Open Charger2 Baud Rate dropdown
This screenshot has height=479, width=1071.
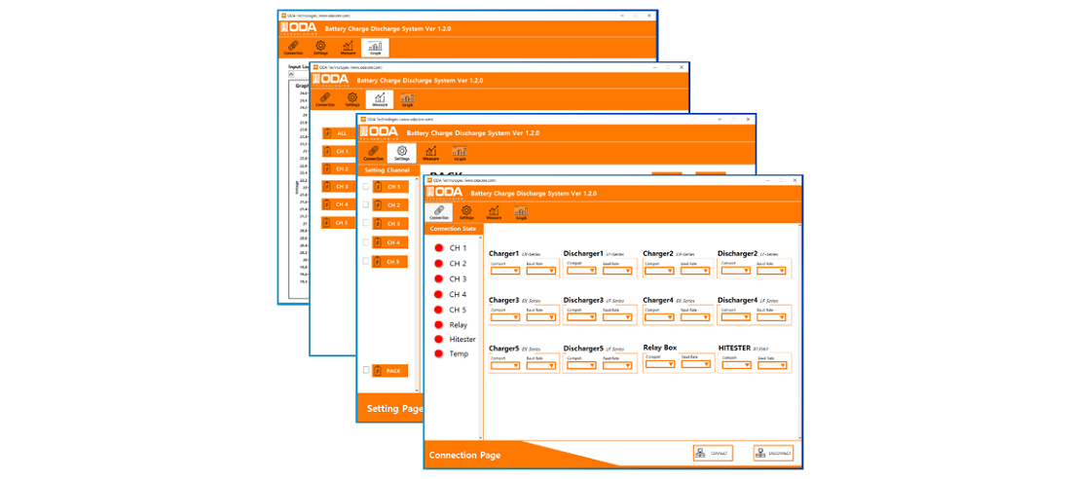click(x=696, y=270)
